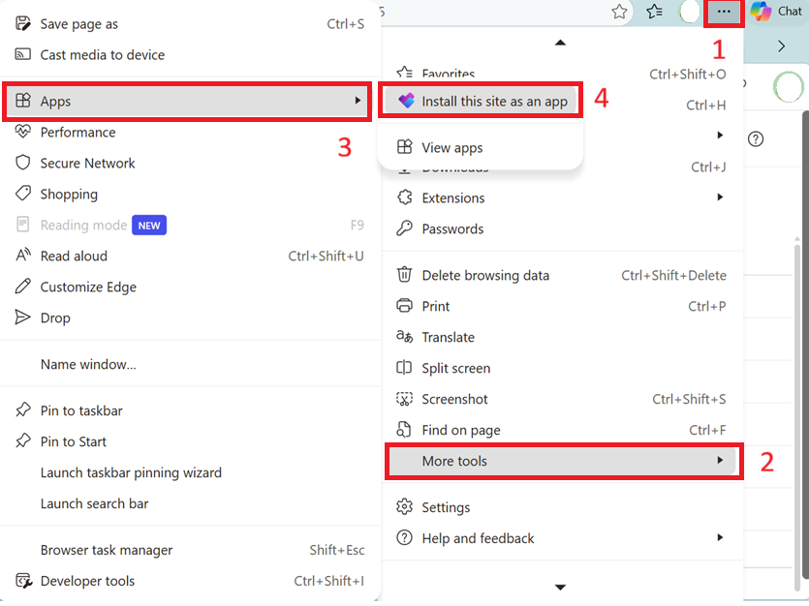Click the Secure Network shield icon
The image size is (809, 606).
pyautogui.click(x=22, y=163)
